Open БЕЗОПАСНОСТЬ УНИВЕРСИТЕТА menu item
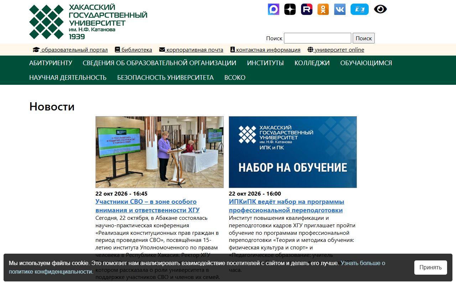 165,78
